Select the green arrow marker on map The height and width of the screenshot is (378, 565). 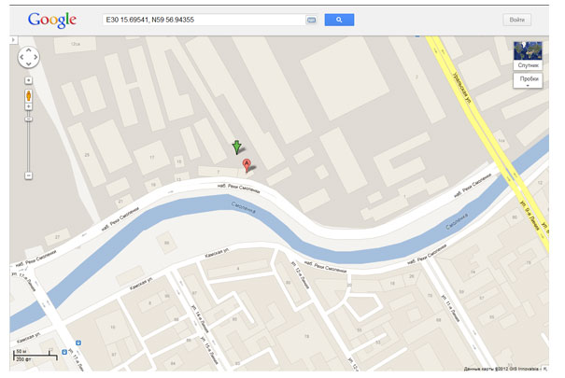(236, 147)
